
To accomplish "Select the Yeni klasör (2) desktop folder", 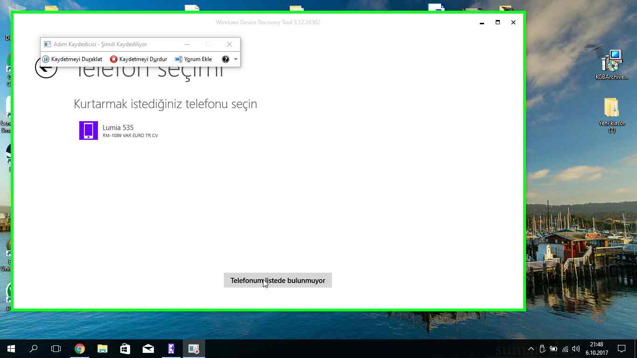I will (x=612, y=115).
